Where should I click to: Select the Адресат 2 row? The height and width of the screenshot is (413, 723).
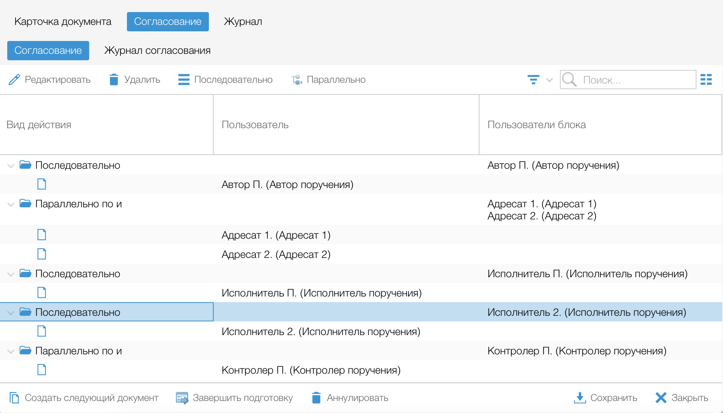pyautogui.click(x=276, y=254)
